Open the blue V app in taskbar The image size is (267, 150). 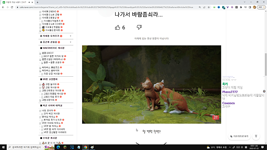click(x=72, y=147)
